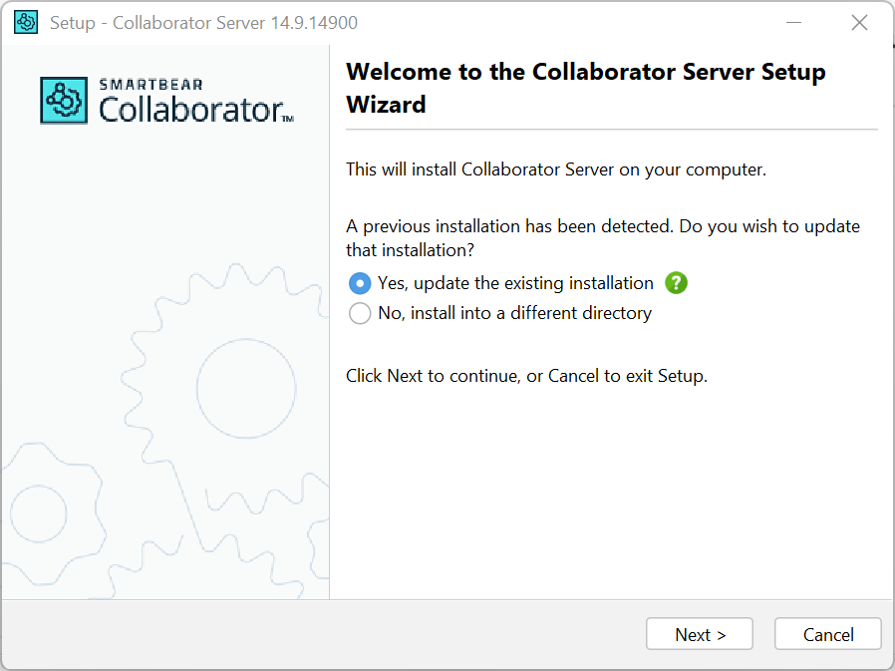Enable updating the detected previous installation
Viewport: 895px width, 671px height.
359,283
